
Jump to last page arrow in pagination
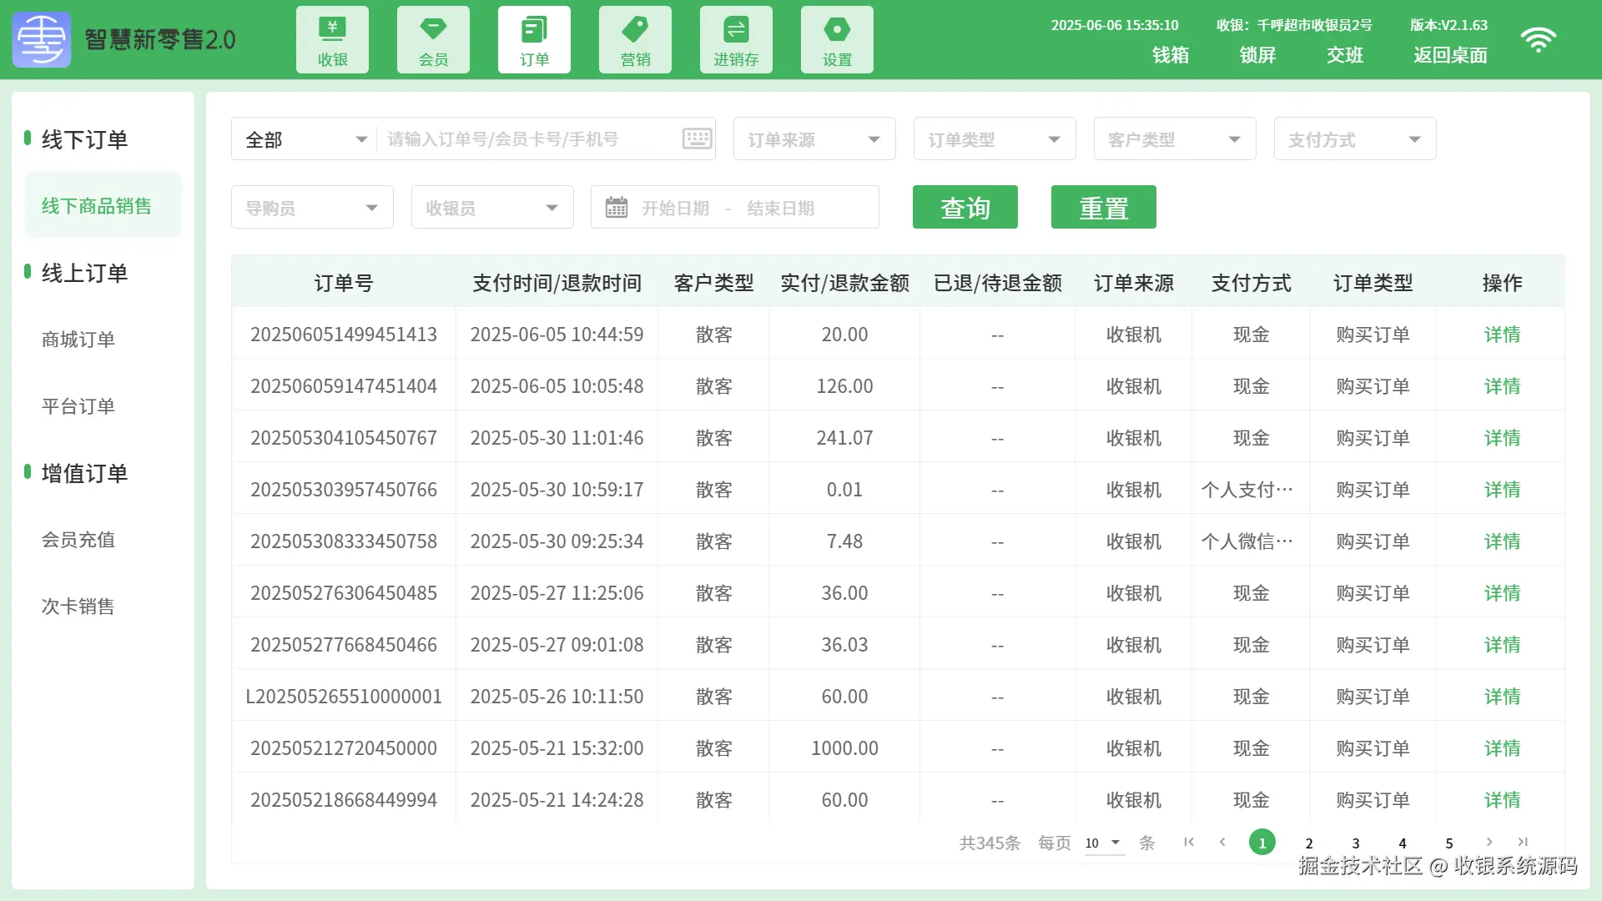coord(1523,842)
